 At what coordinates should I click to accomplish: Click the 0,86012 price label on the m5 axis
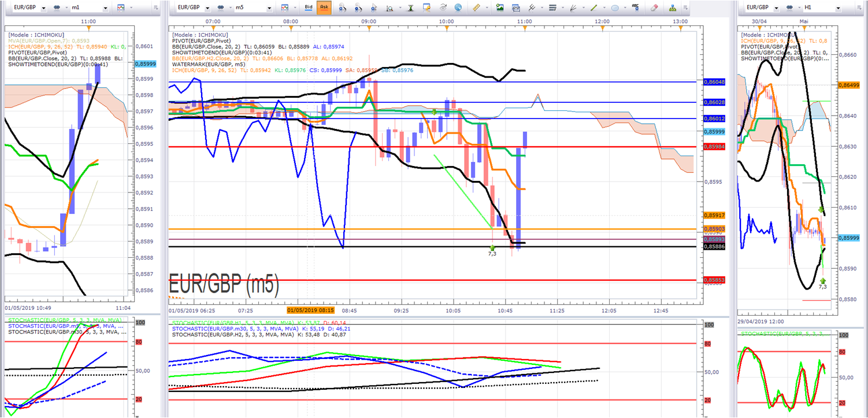click(714, 119)
